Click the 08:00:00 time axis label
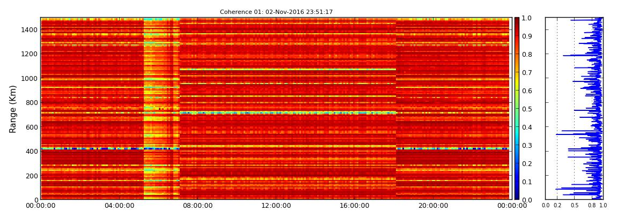Viewport: 617px width, 218px height. click(x=198, y=206)
